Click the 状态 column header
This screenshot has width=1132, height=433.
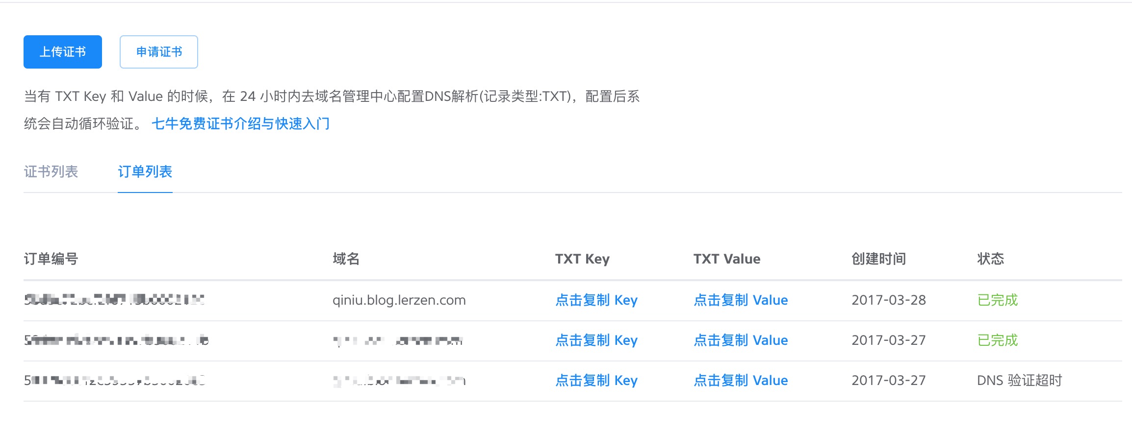[x=991, y=259]
